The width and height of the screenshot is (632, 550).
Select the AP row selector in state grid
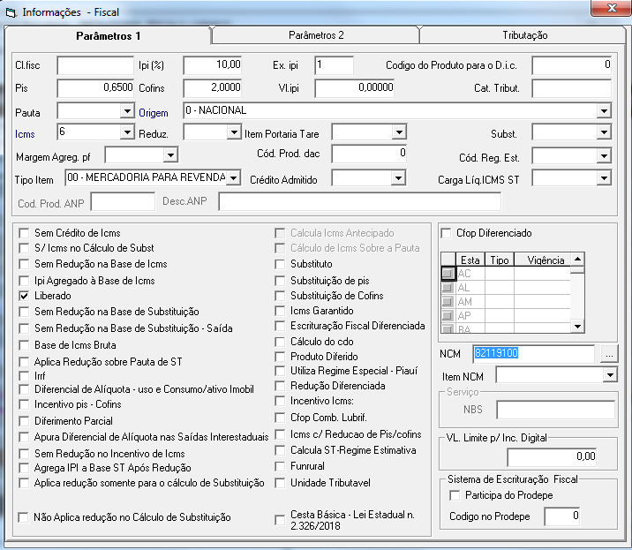[448, 316]
